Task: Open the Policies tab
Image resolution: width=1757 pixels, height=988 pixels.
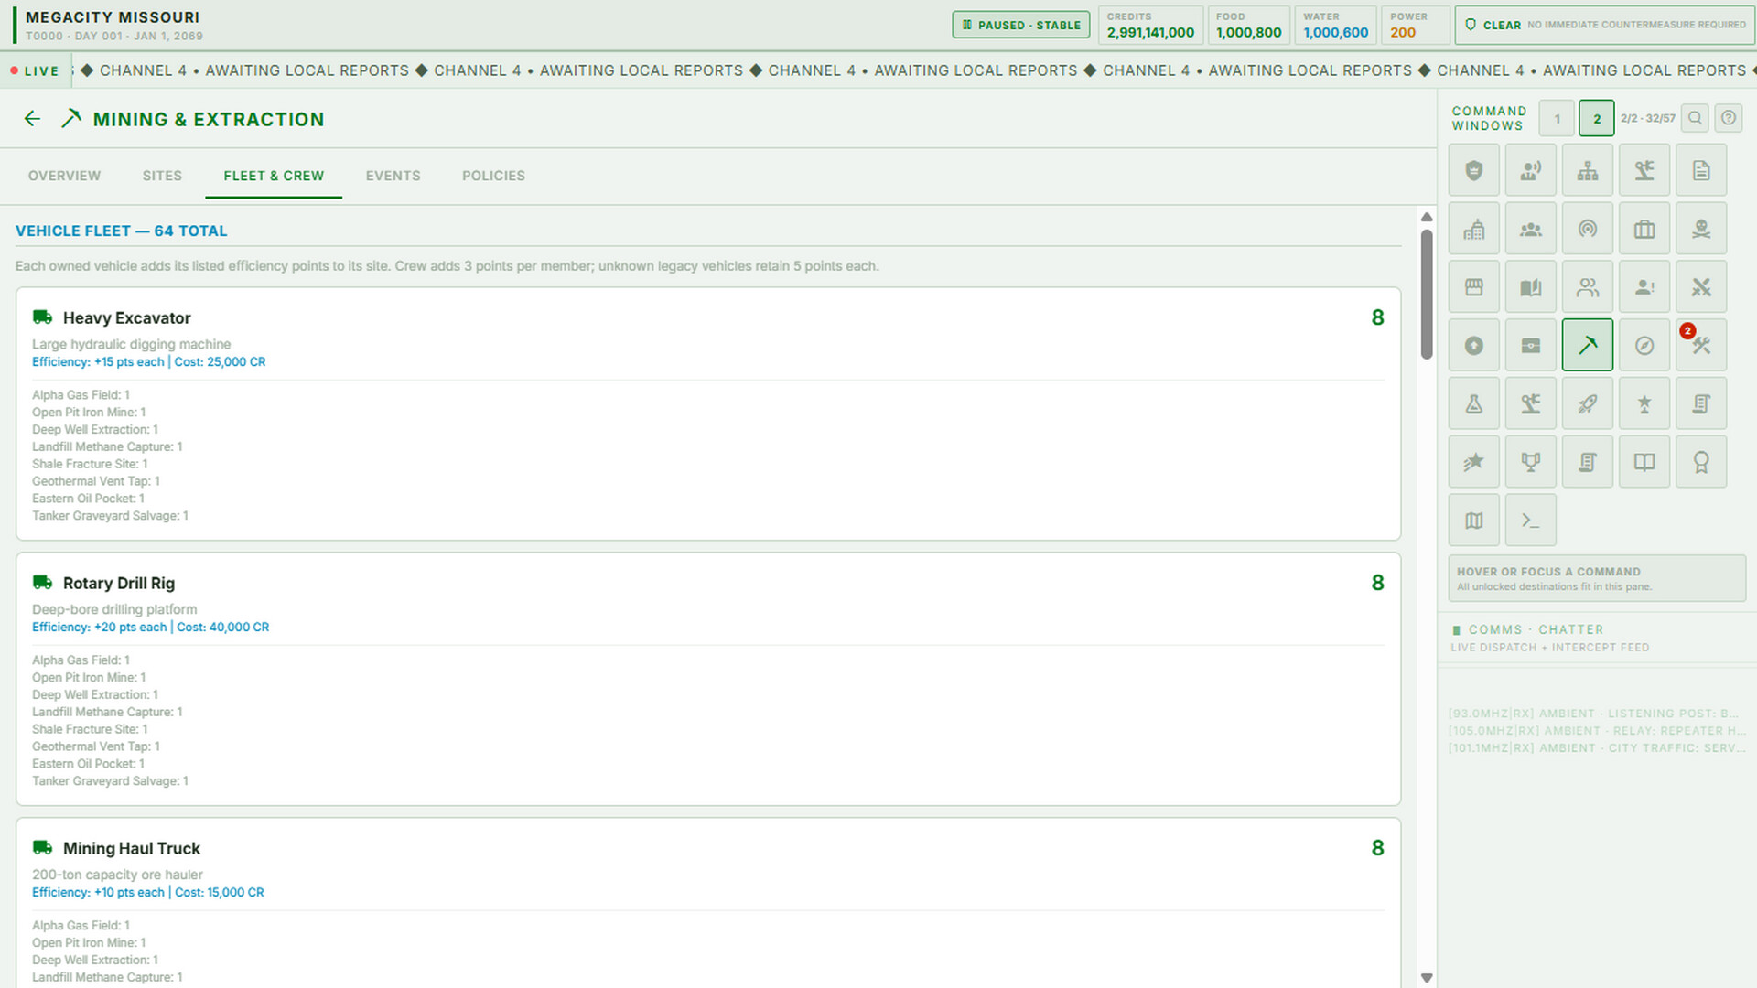Action: click(x=493, y=176)
